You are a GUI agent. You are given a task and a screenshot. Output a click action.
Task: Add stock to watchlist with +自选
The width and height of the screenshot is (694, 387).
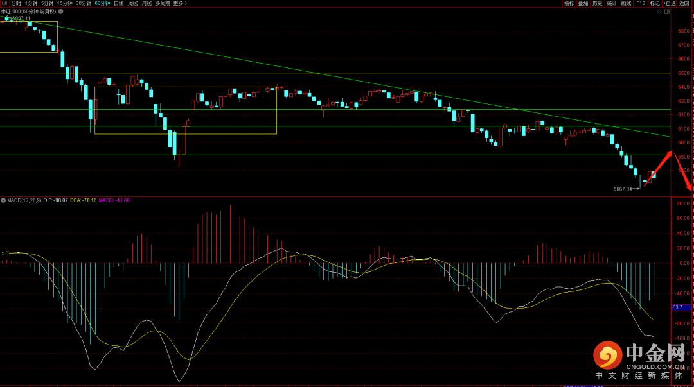point(670,3)
